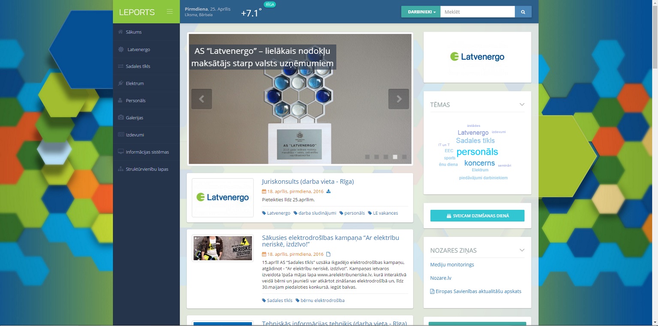Open the DARBINIEKI search dropdown
The image size is (658, 326).
point(421,12)
